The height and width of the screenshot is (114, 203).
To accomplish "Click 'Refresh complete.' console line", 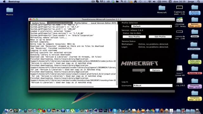I will pyautogui.click(x=40, y=42).
